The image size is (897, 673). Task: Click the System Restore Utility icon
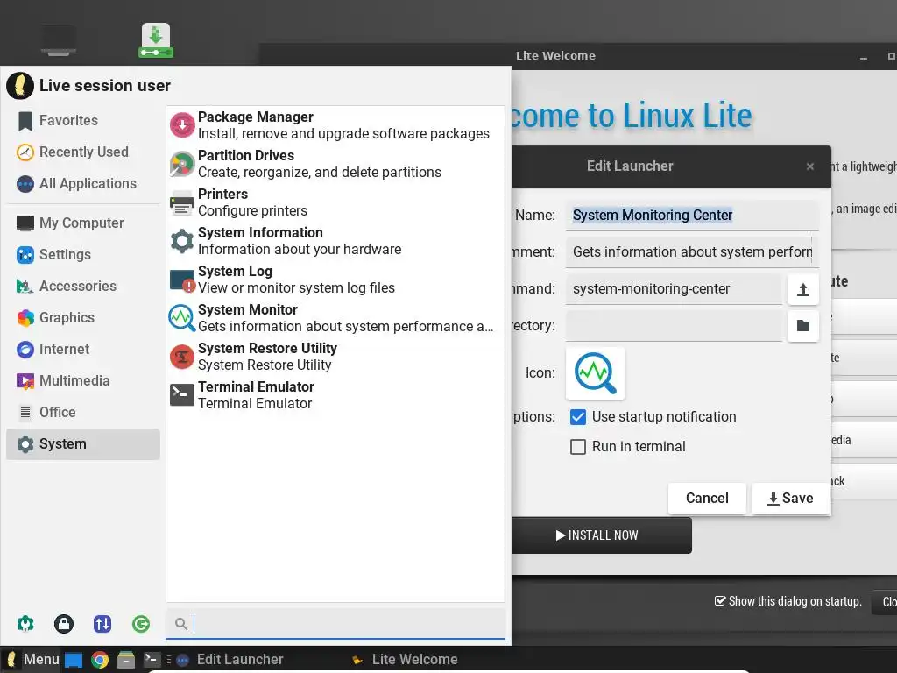click(x=182, y=357)
